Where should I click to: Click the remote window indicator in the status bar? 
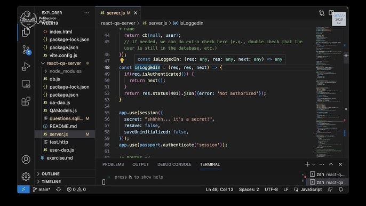click(23, 189)
